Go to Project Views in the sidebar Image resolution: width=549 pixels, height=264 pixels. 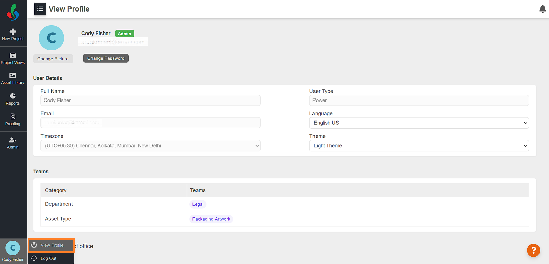[x=13, y=59]
